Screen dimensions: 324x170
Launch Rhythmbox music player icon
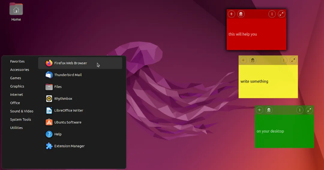49,99
